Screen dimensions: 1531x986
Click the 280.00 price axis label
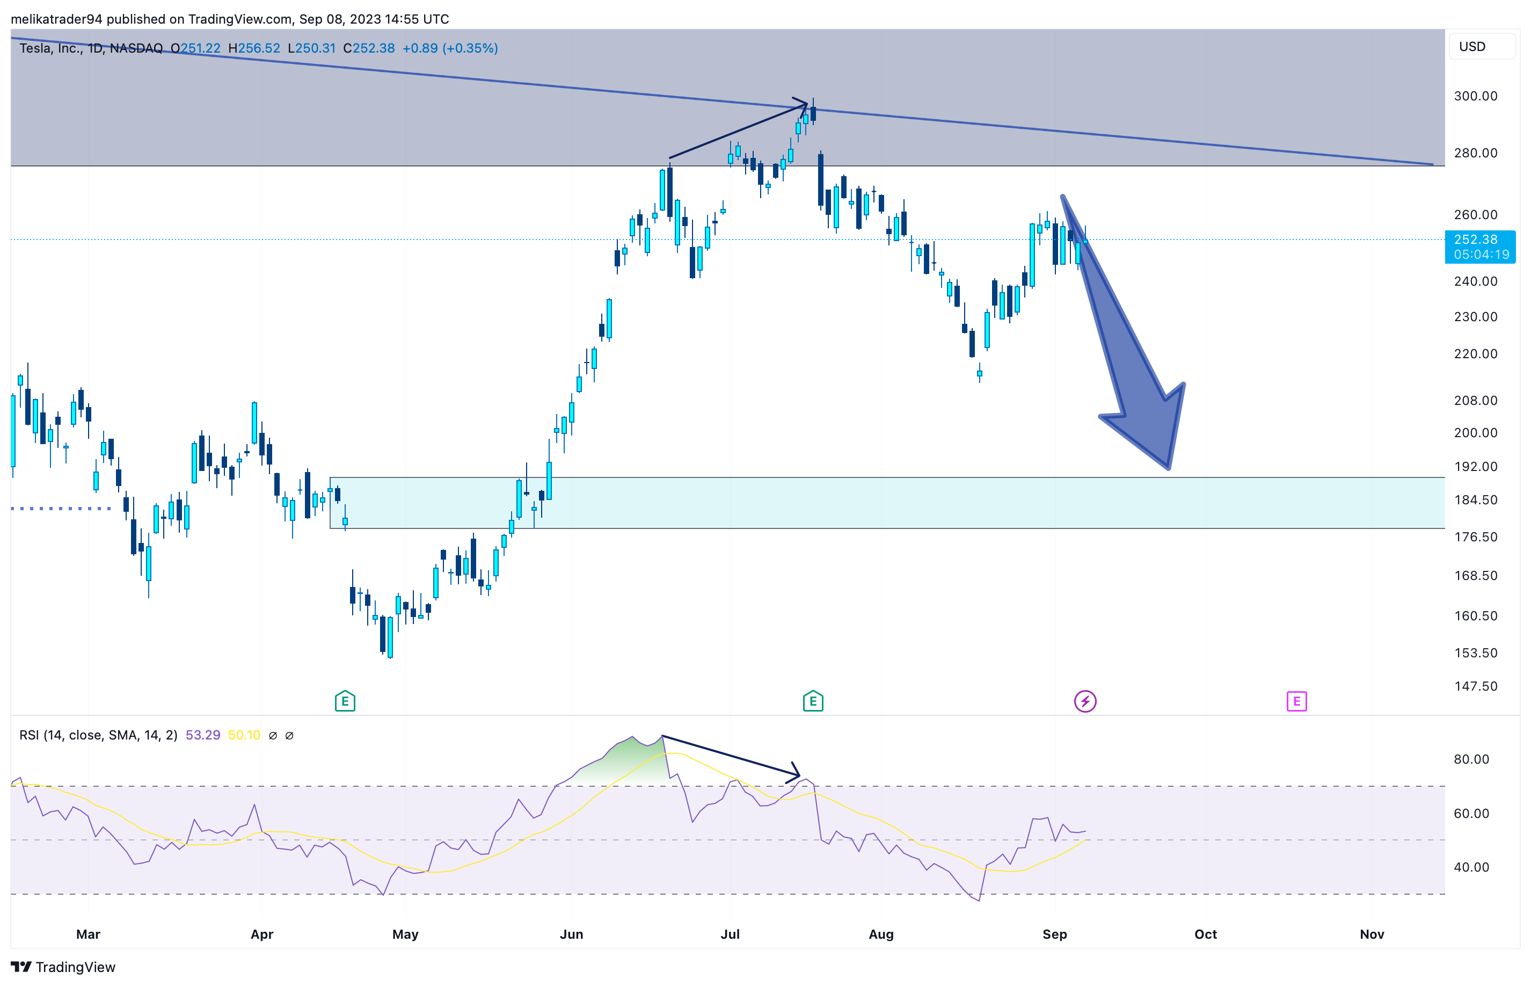[x=1475, y=153]
